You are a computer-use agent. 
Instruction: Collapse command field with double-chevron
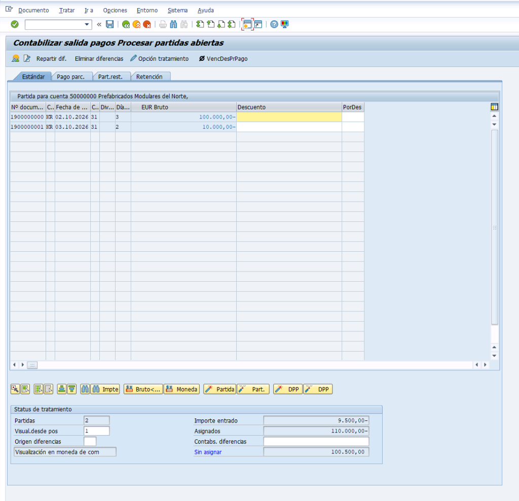[x=99, y=24]
